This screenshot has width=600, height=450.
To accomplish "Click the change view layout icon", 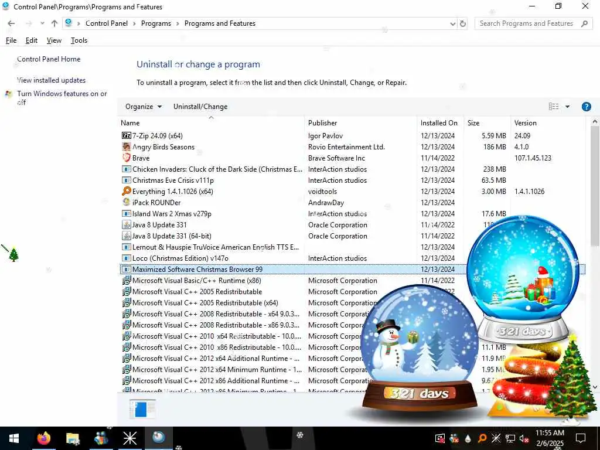I will pos(554,107).
